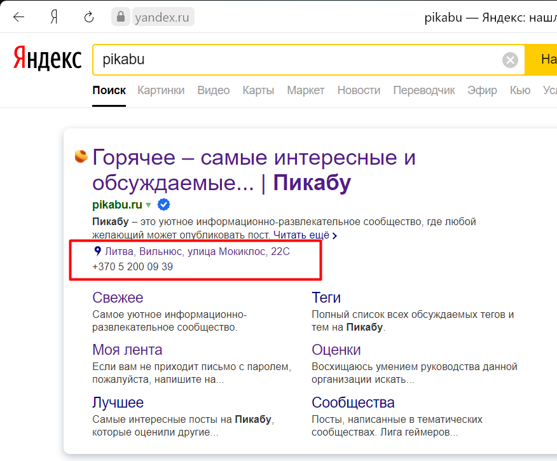The height and width of the screenshot is (461, 557).
Task: Open the Маркет tab
Action: click(x=305, y=90)
